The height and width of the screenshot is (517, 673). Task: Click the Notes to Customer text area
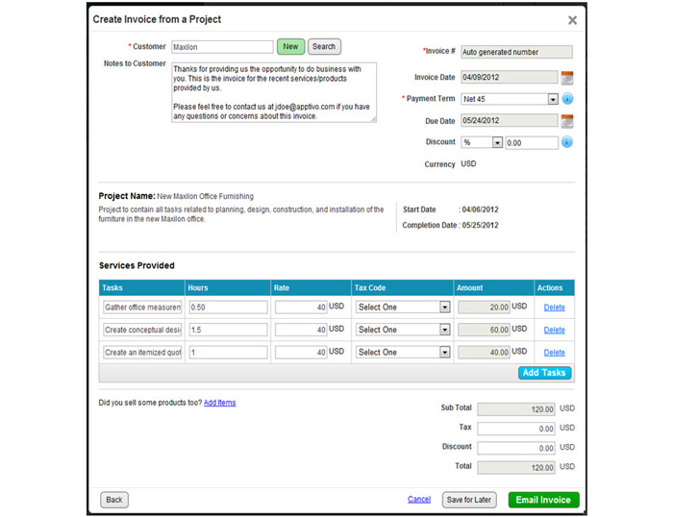[x=273, y=92]
